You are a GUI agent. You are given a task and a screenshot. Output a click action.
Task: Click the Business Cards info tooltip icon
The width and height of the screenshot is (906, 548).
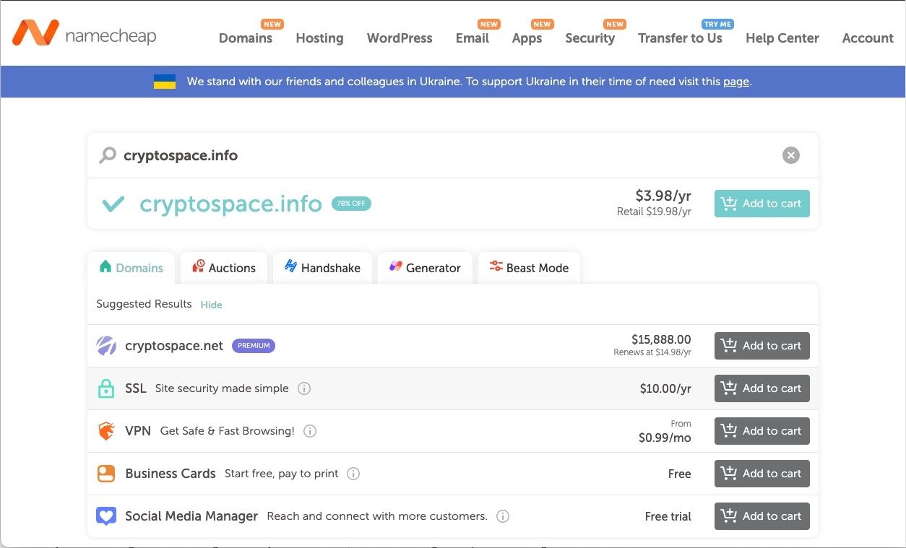click(353, 474)
